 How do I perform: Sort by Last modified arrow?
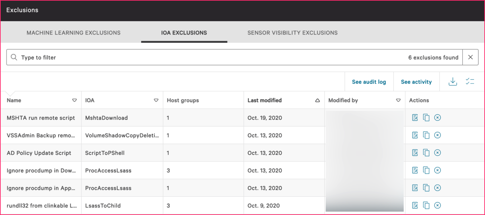click(318, 100)
